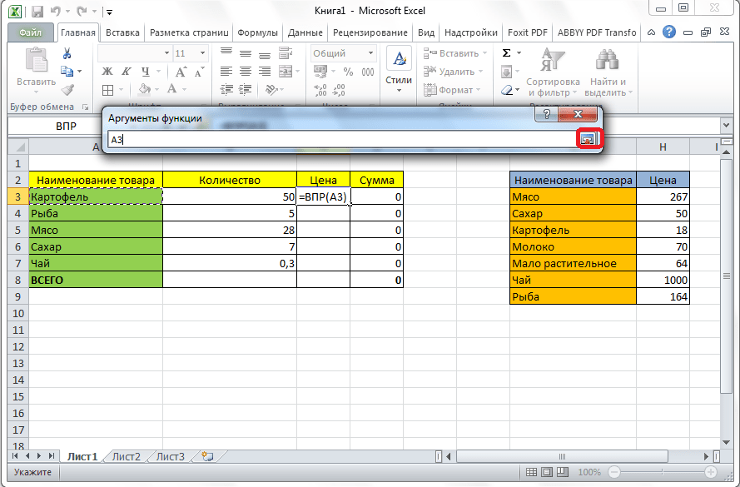
Task: Click the help question mark button in dialog
Action: pos(546,114)
